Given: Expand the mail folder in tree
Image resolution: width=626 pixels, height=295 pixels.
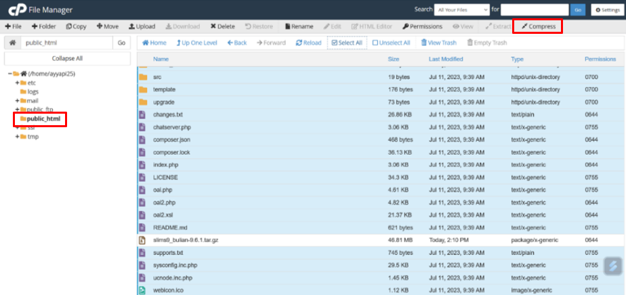Looking at the screenshot, I should [x=17, y=101].
